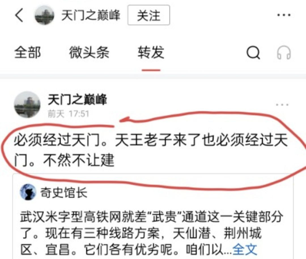Tap the 奇史馆长 avatar icon
The width and height of the screenshot is (306, 259).
pos(28,192)
